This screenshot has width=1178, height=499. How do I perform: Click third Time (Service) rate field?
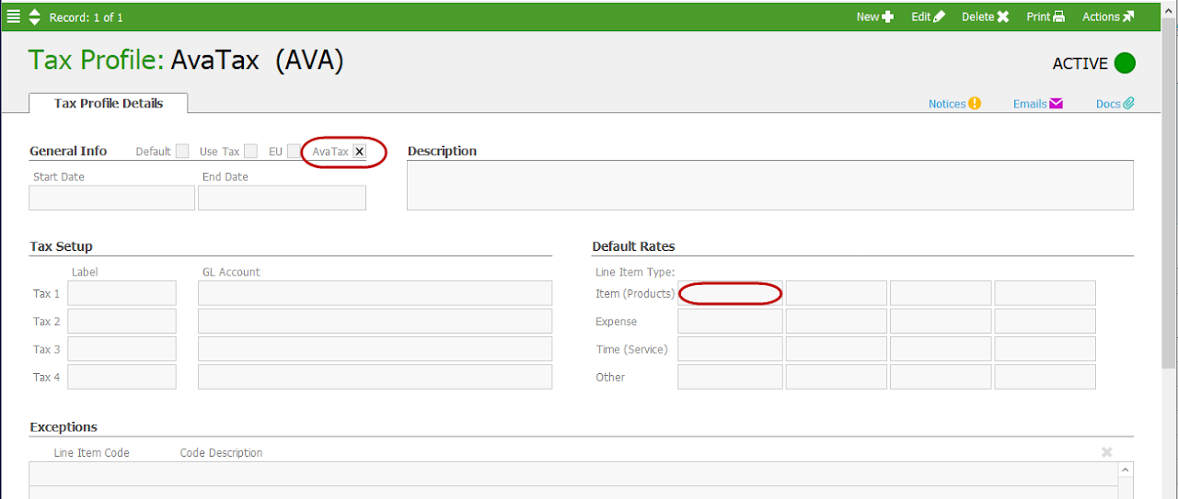pyautogui.click(x=941, y=348)
